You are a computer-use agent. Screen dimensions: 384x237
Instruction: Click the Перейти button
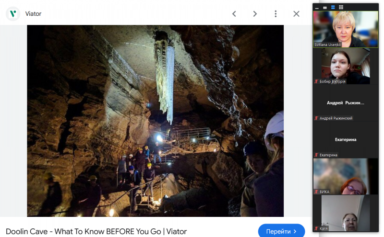coord(281,231)
